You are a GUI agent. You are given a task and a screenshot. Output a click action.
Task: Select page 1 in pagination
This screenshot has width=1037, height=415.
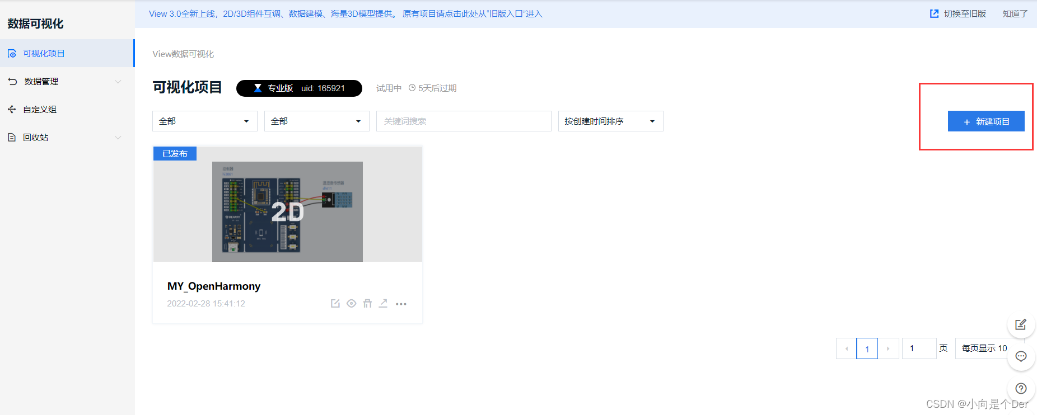click(867, 348)
